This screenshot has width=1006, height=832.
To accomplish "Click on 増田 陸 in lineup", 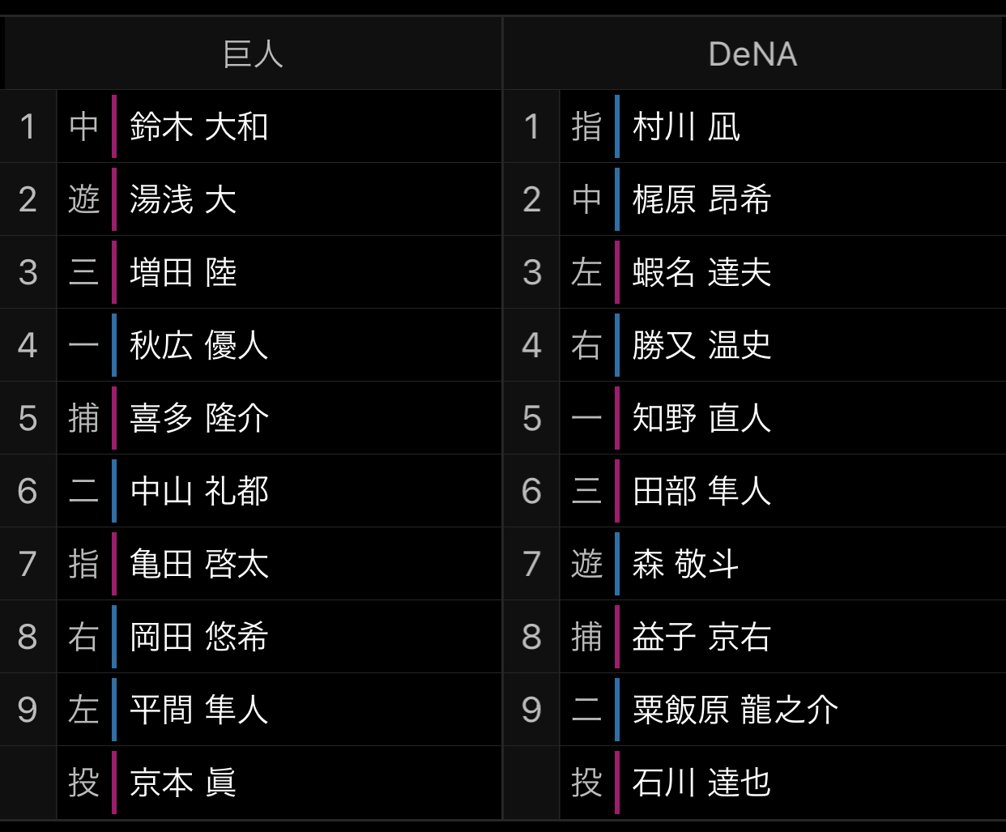I will click(183, 273).
